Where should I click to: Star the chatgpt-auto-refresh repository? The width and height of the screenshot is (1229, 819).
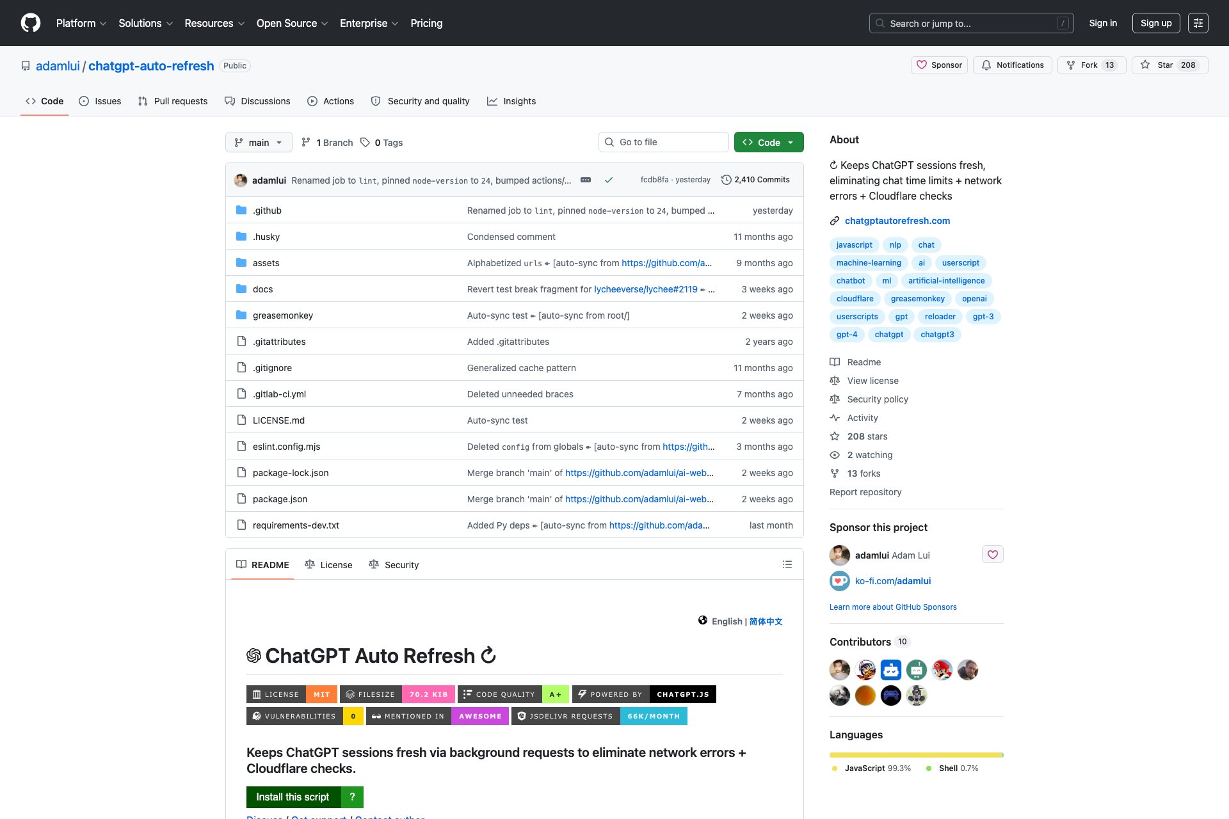click(x=1165, y=65)
